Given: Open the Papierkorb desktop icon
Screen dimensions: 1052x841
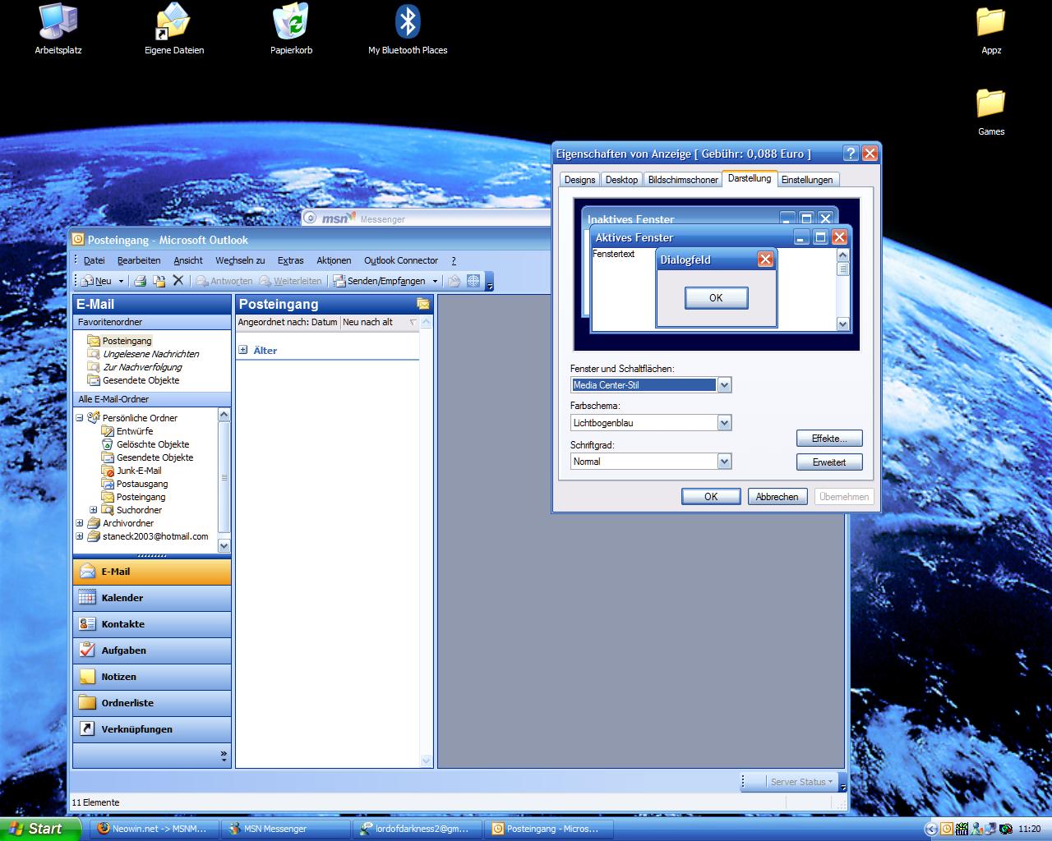Looking at the screenshot, I should pos(290,23).
